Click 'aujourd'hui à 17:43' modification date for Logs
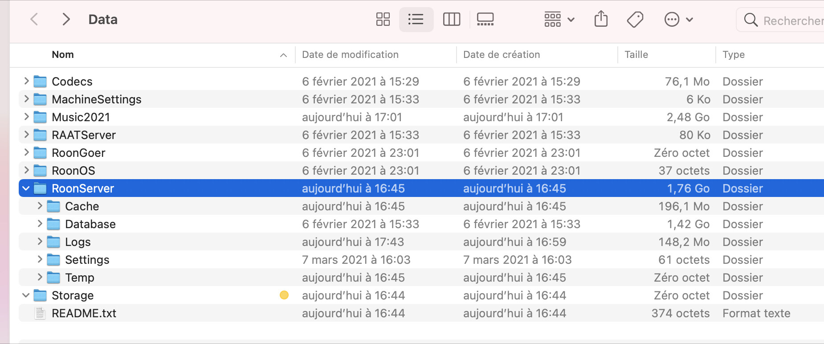 353,242
